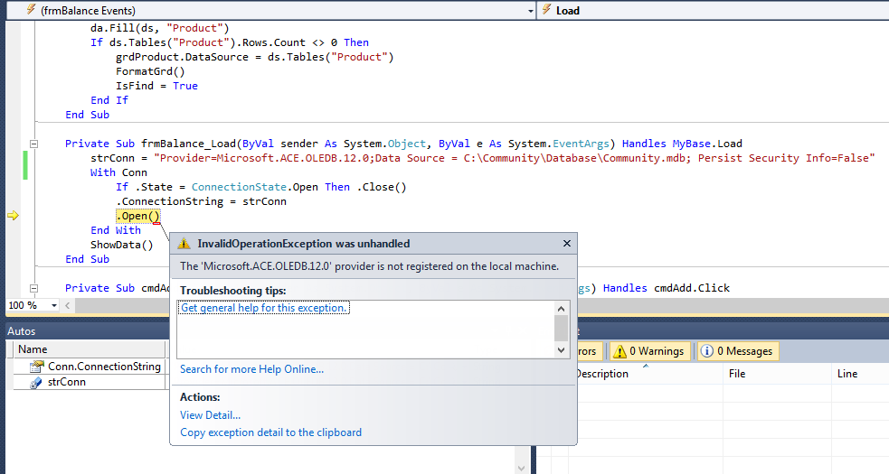Click Copy exception detail to the clipboard
This screenshot has width=889, height=474.
[x=270, y=432]
